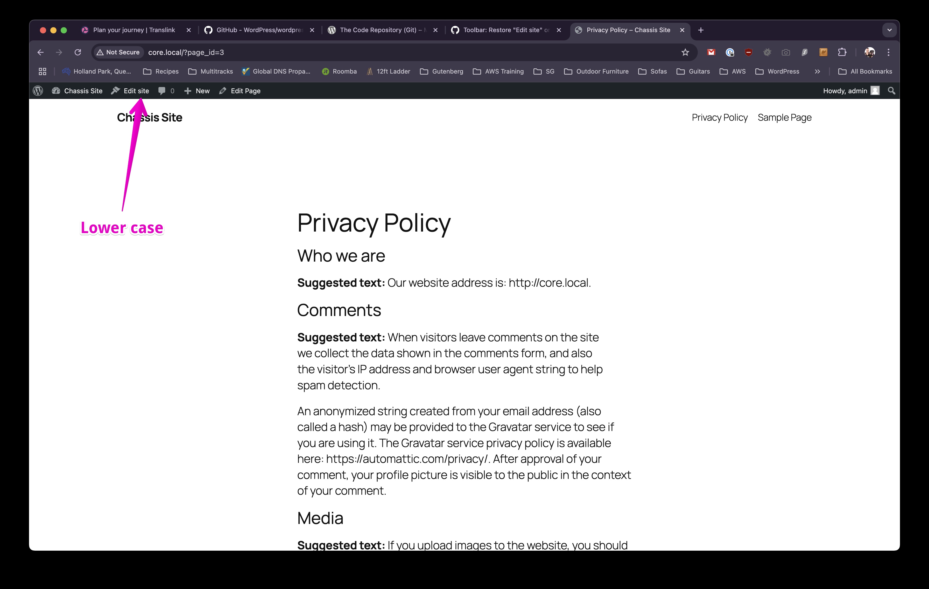
Task: Open the Global DNS Propa... bookmark
Action: (276, 71)
